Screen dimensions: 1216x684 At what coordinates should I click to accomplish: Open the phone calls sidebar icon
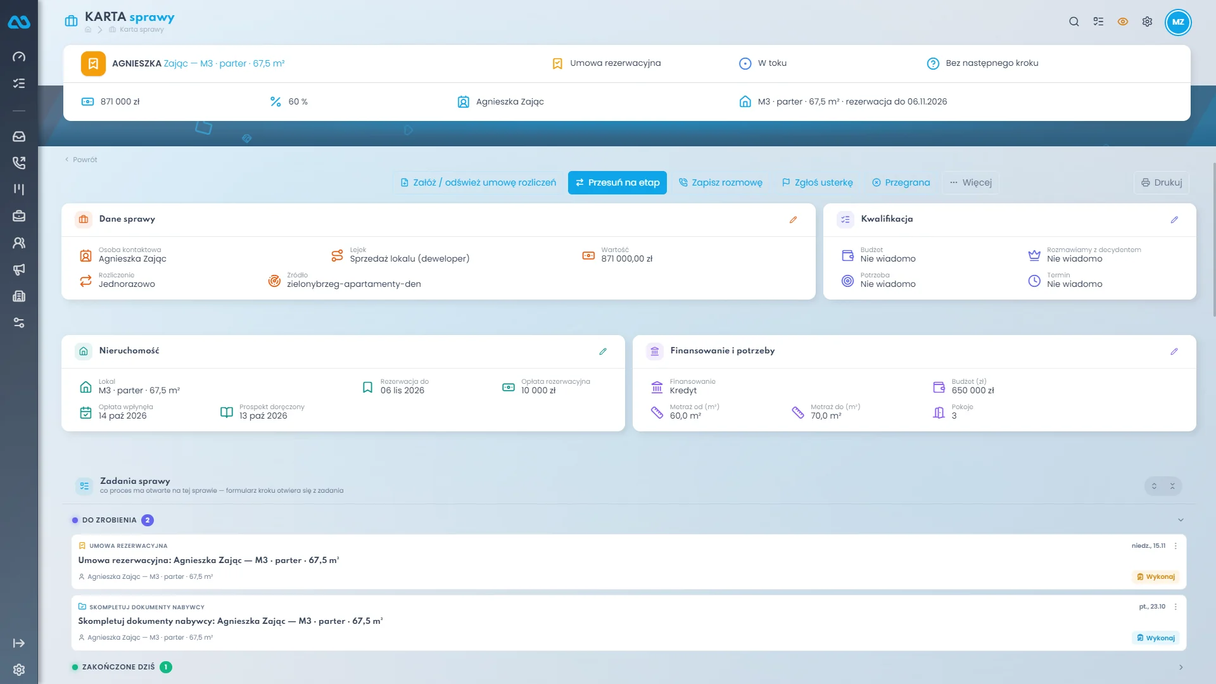(19, 163)
